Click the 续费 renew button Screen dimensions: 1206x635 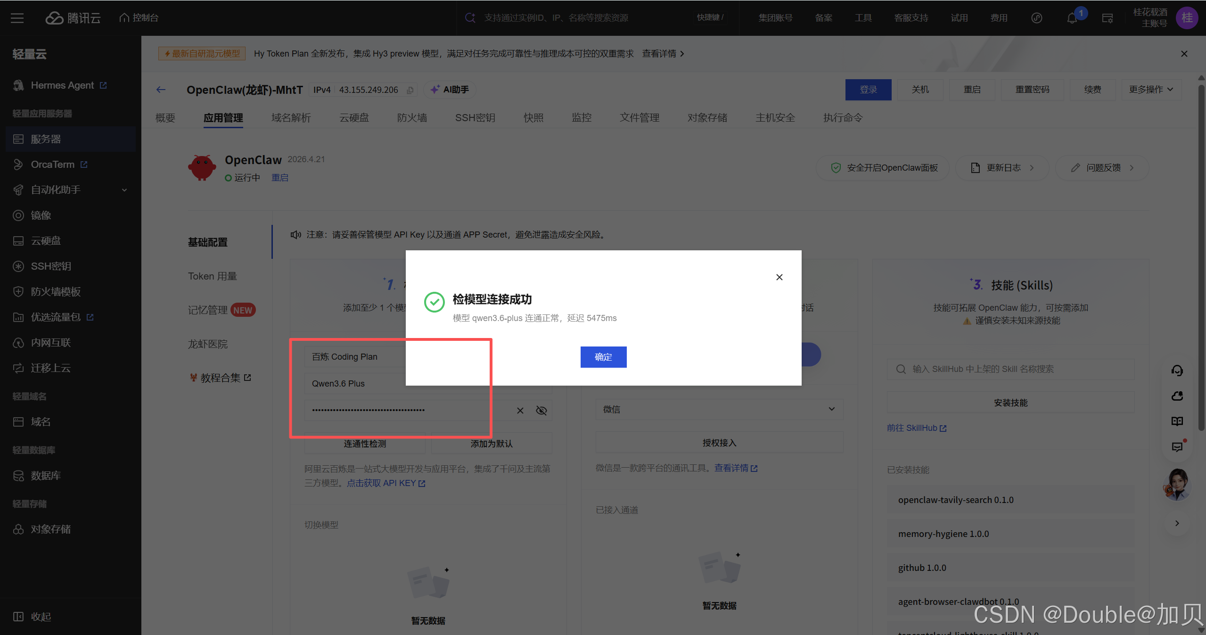[1092, 90]
